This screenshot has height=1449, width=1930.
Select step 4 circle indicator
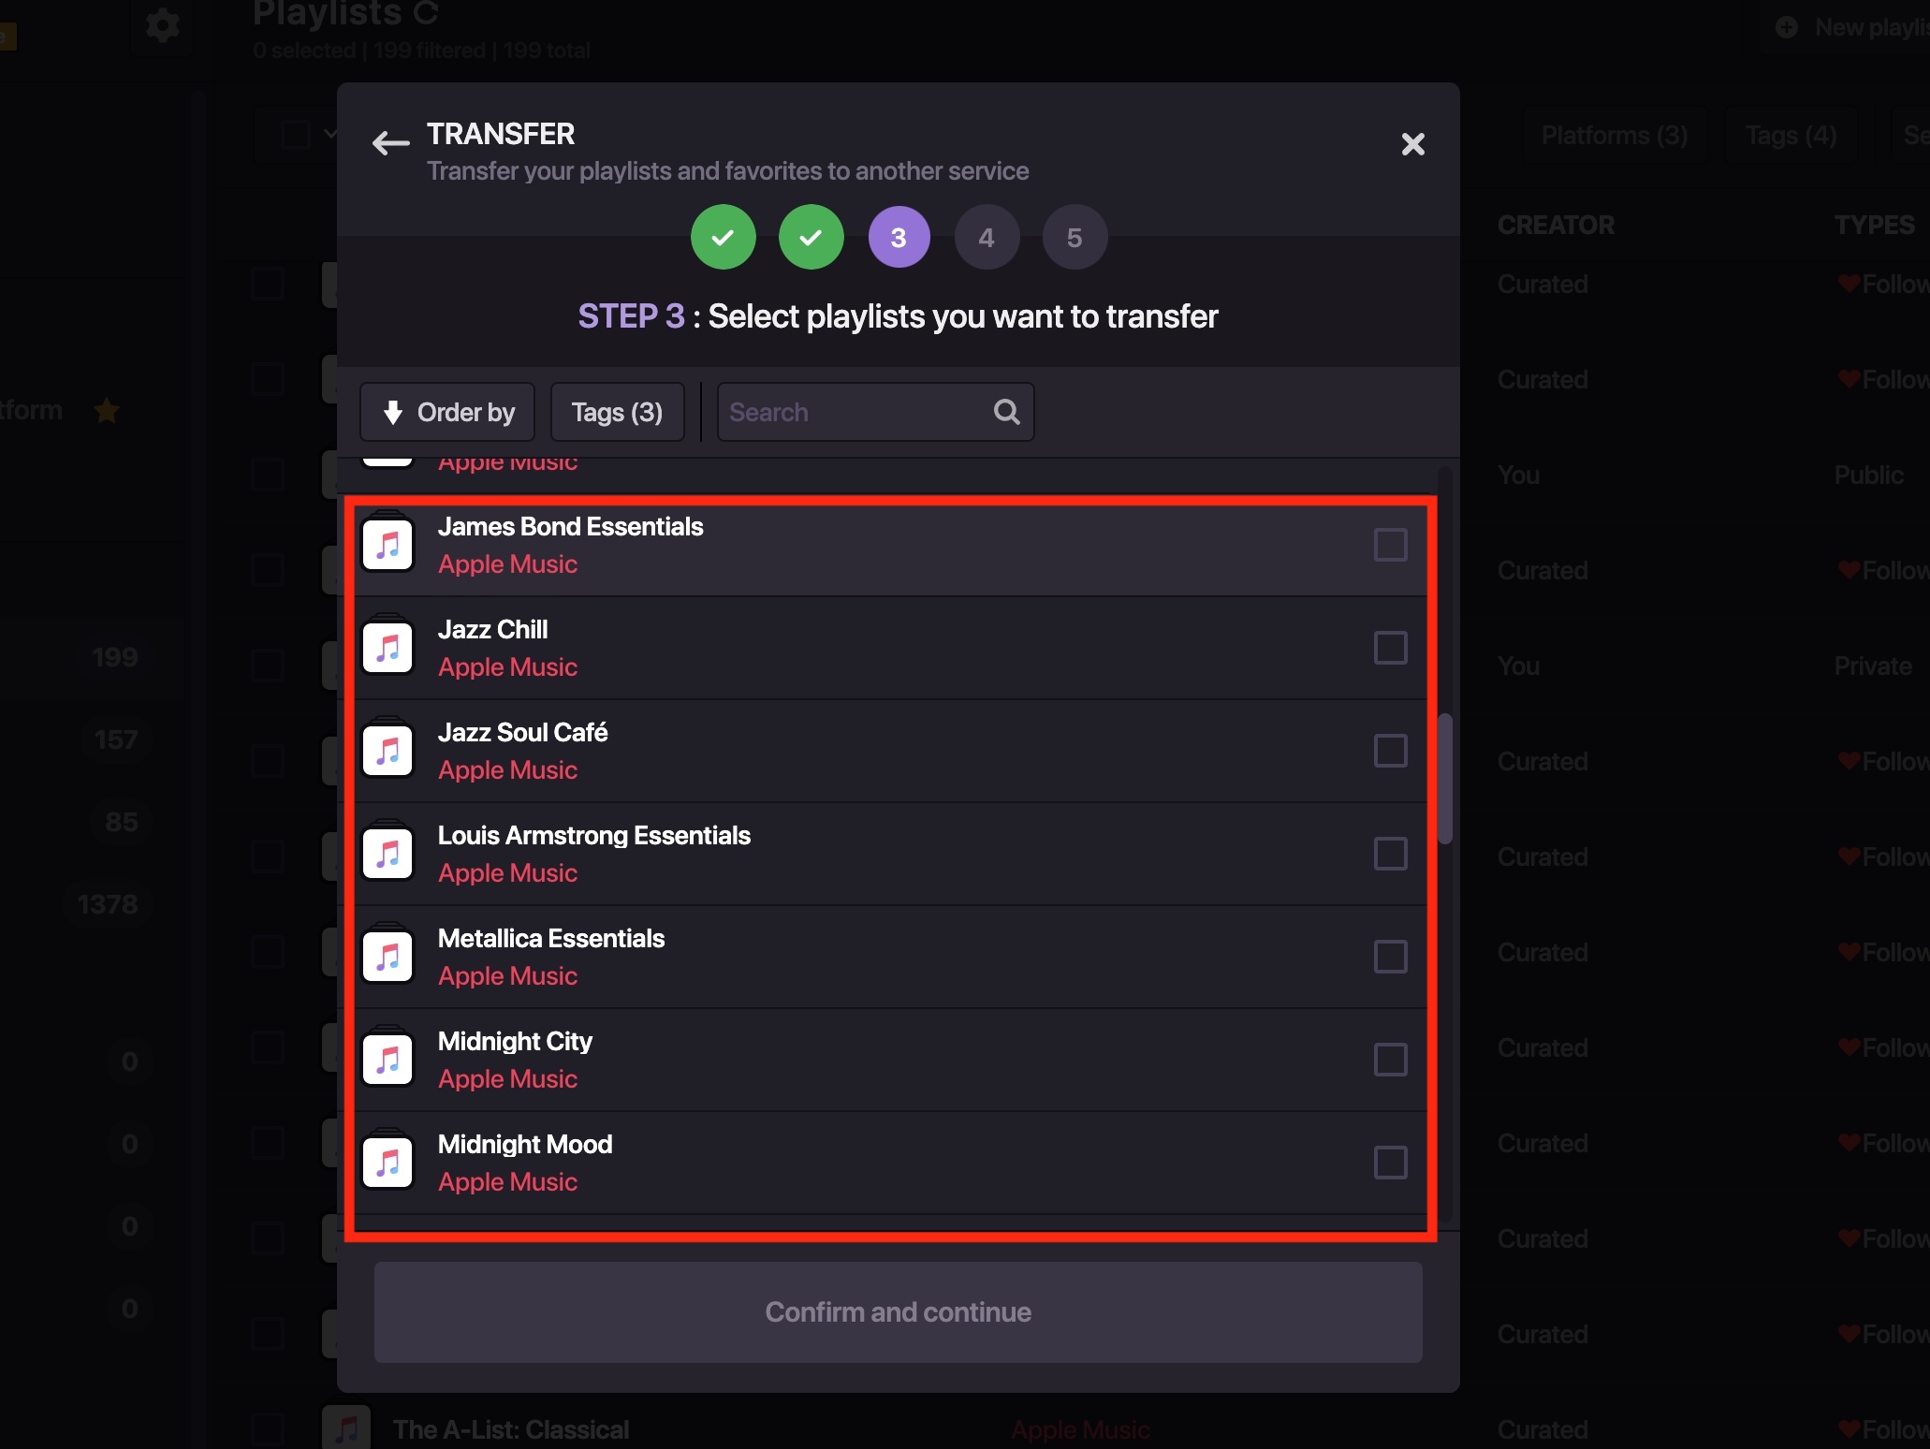click(987, 237)
